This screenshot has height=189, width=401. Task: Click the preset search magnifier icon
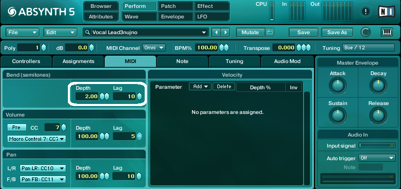[x=88, y=33]
